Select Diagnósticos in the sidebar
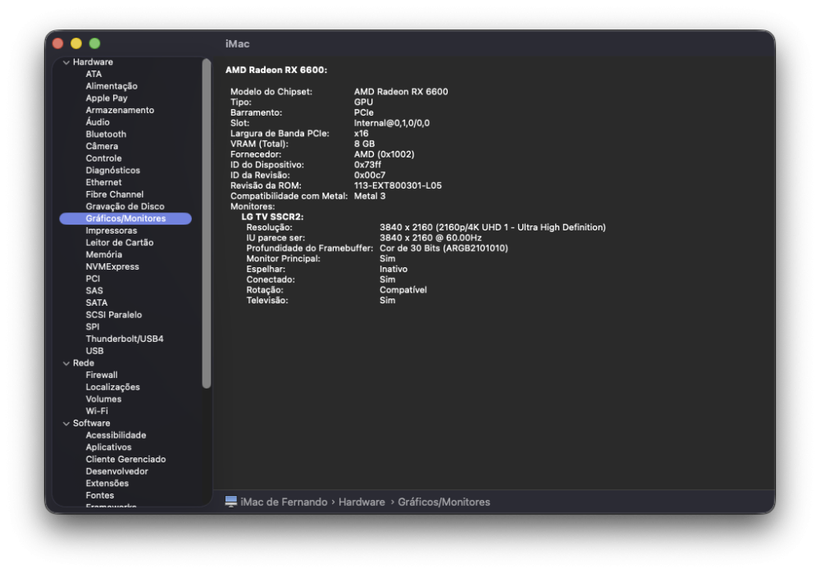Viewport: 820px width, 573px height. [112, 171]
